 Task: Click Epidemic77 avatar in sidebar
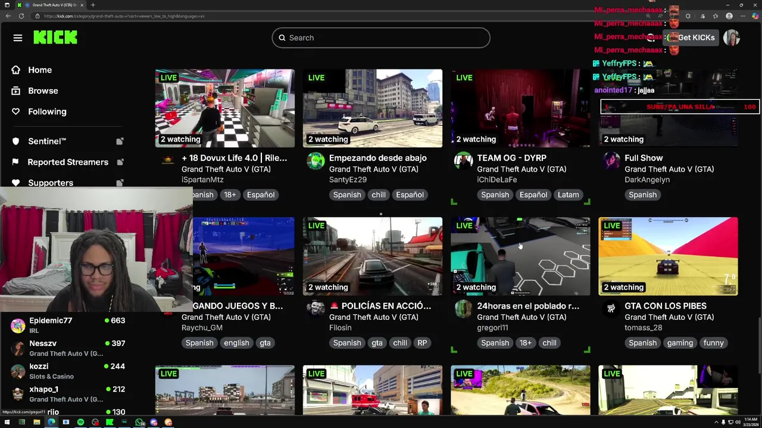pyautogui.click(x=18, y=325)
